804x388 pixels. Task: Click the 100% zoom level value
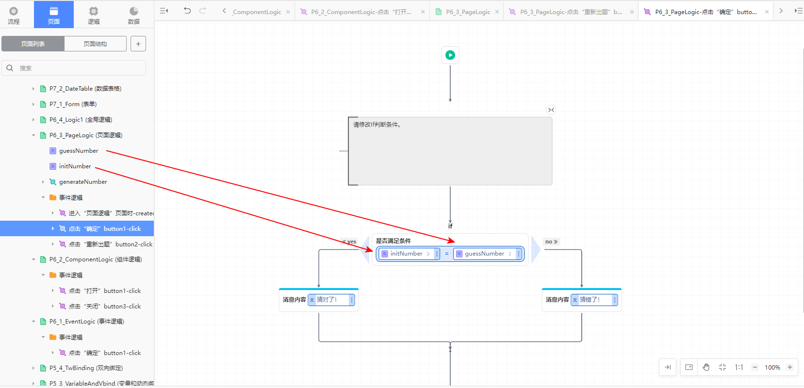[x=772, y=367]
